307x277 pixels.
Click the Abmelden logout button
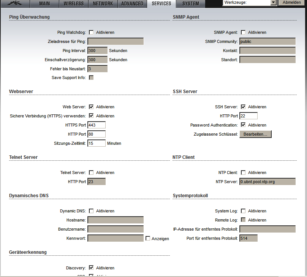[x=292, y=3]
